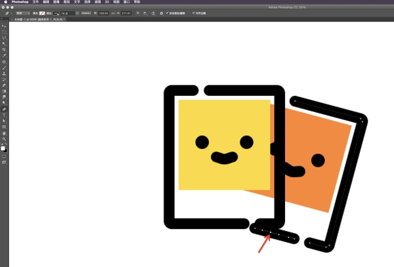Change the screen mode
This screenshot has height=267, width=394.
coord(4,162)
